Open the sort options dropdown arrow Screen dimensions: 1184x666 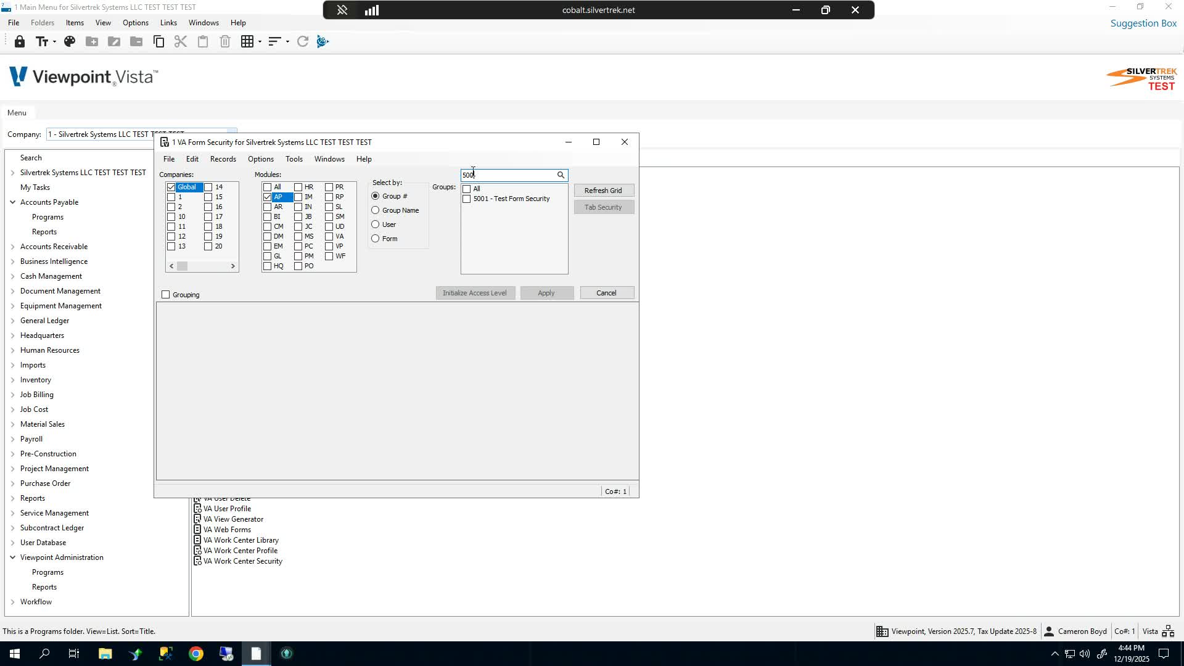[287, 42]
